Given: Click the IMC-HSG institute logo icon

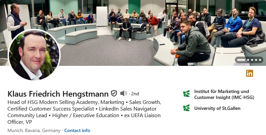Looking at the screenshot, I should tap(186, 94).
